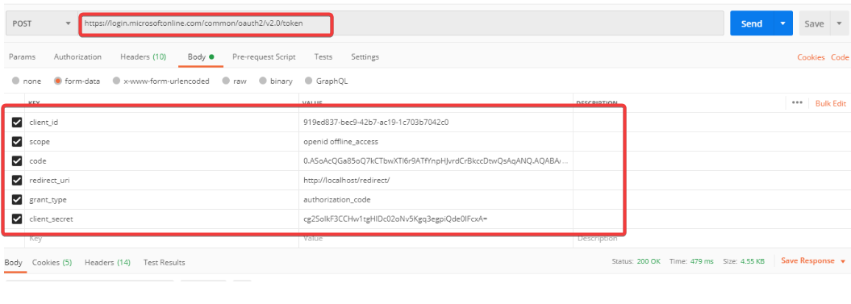The height and width of the screenshot is (304, 851).
Task: Select the x-www-form-urlencoded radio option
Action: tap(116, 81)
